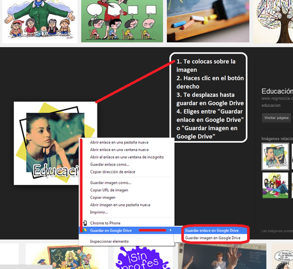Viewport: 293px width, 269px height.
Task: Click the Google Drive icon in context menu
Action: point(85,230)
